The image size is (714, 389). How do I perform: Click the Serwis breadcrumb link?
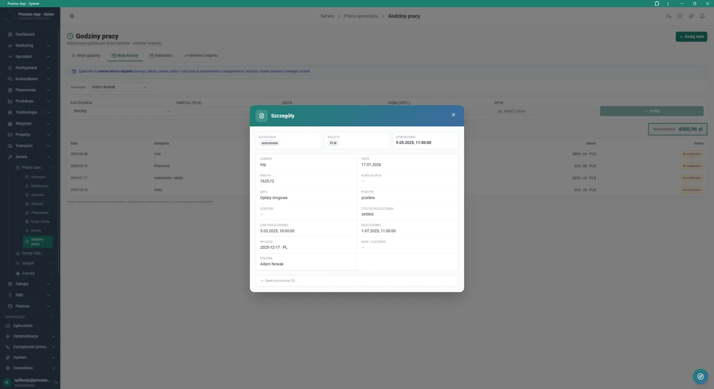click(x=327, y=16)
